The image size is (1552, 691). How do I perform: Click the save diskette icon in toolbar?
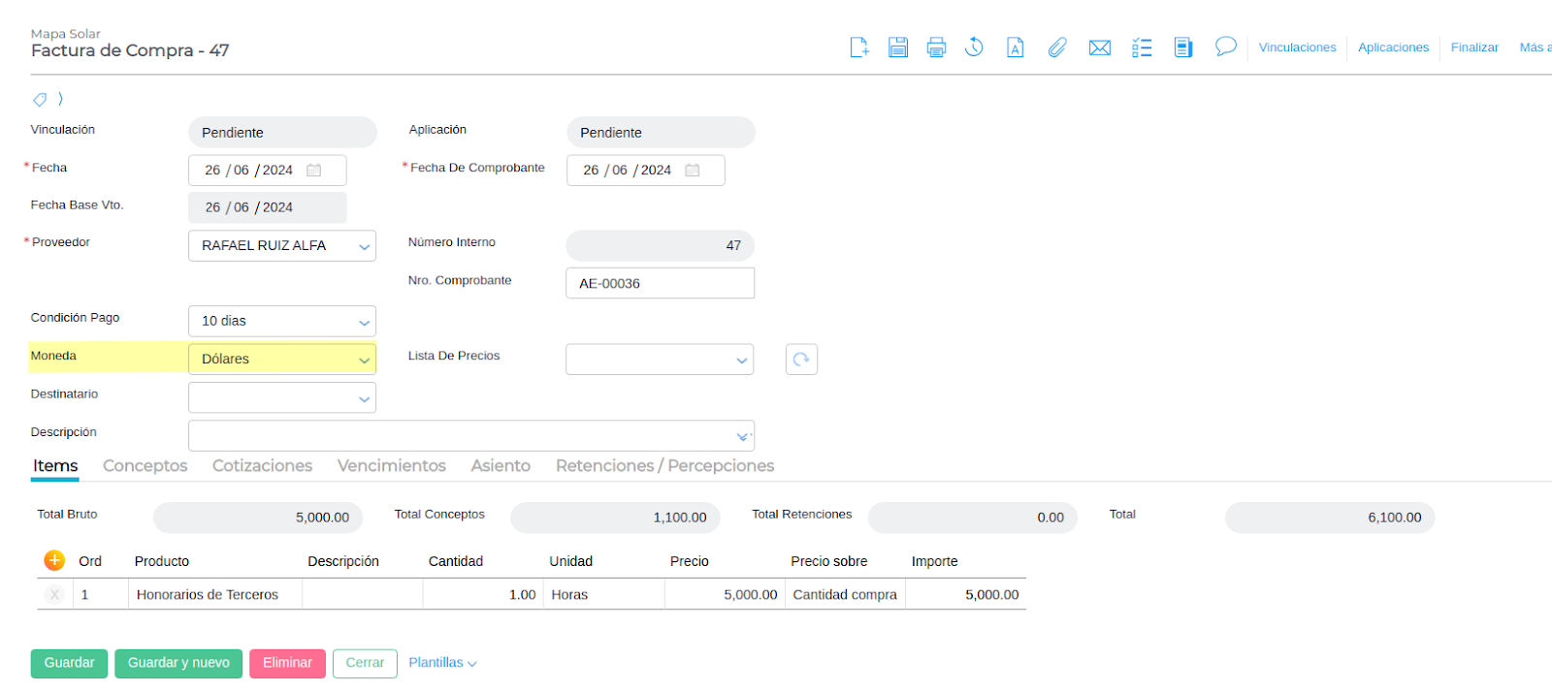point(898,47)
